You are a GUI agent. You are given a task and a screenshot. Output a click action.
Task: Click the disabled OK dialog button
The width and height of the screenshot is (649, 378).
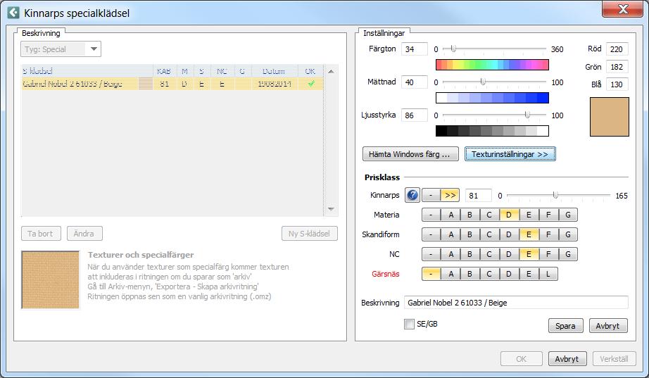[522, 359]
